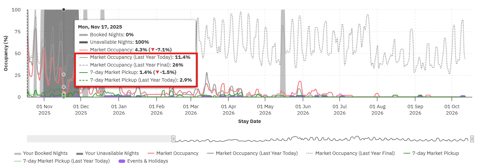
Task: Click the Stay Date axis title
Action: click(x=249, y=121)
